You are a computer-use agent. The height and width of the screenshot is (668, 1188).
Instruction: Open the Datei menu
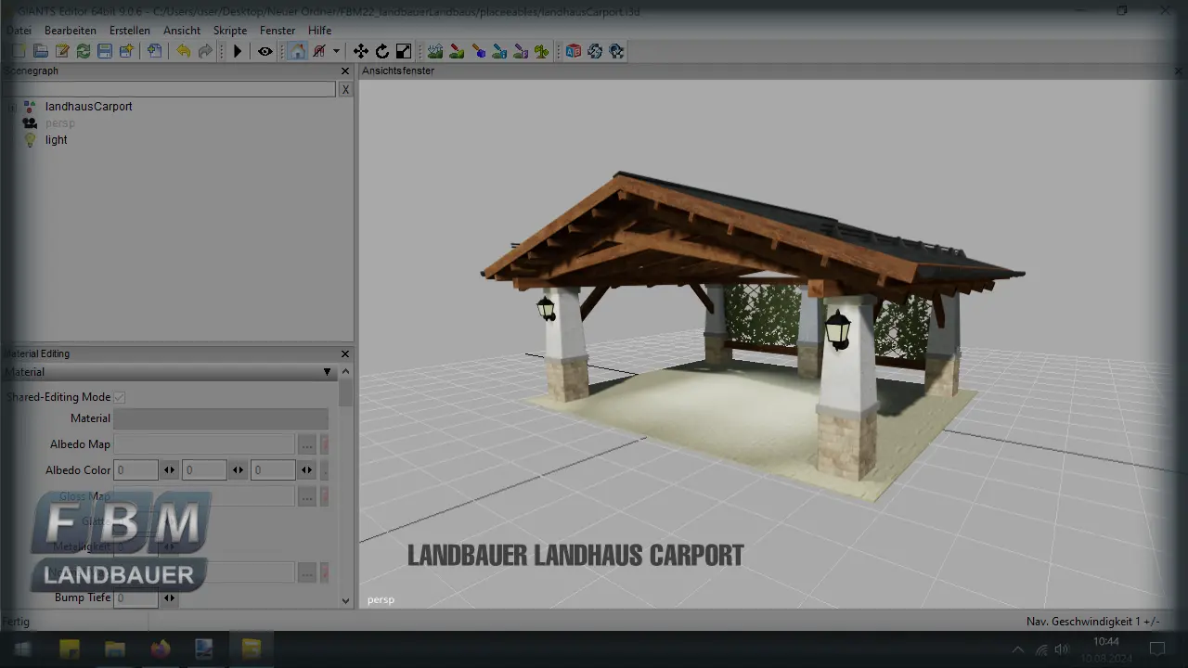(x=18, y=31)
